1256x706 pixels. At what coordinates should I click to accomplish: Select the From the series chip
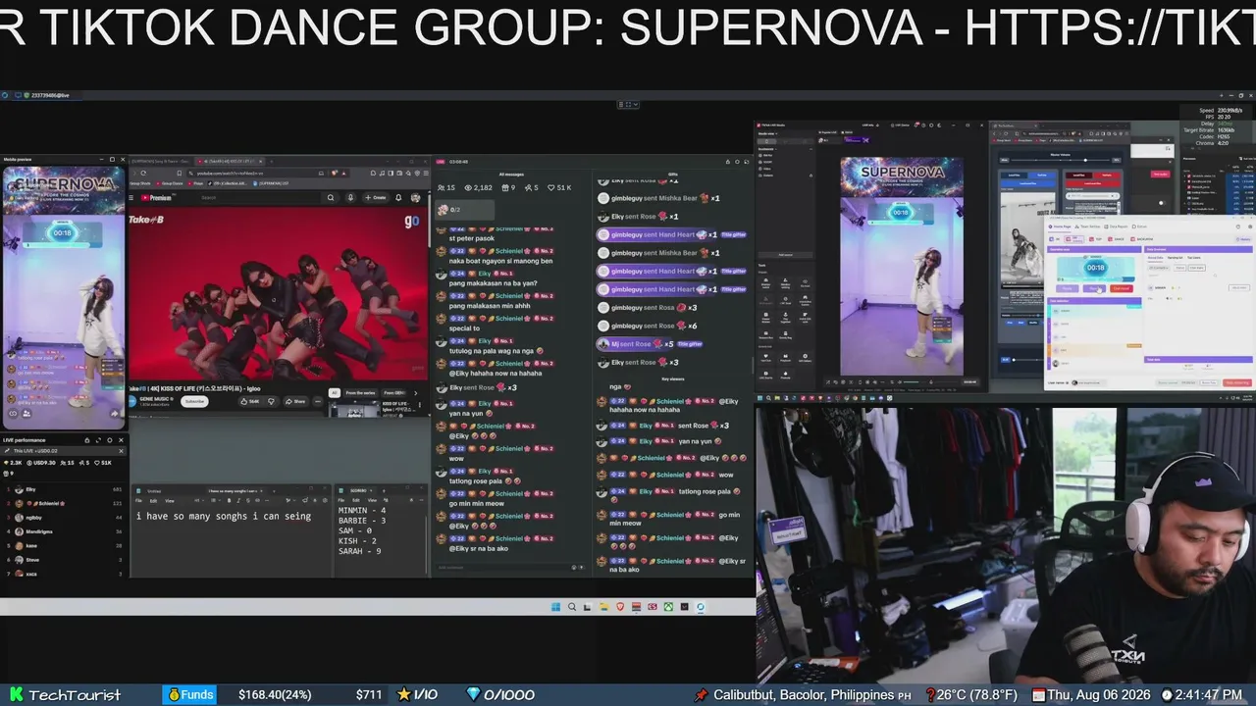[x=359, y=392]
